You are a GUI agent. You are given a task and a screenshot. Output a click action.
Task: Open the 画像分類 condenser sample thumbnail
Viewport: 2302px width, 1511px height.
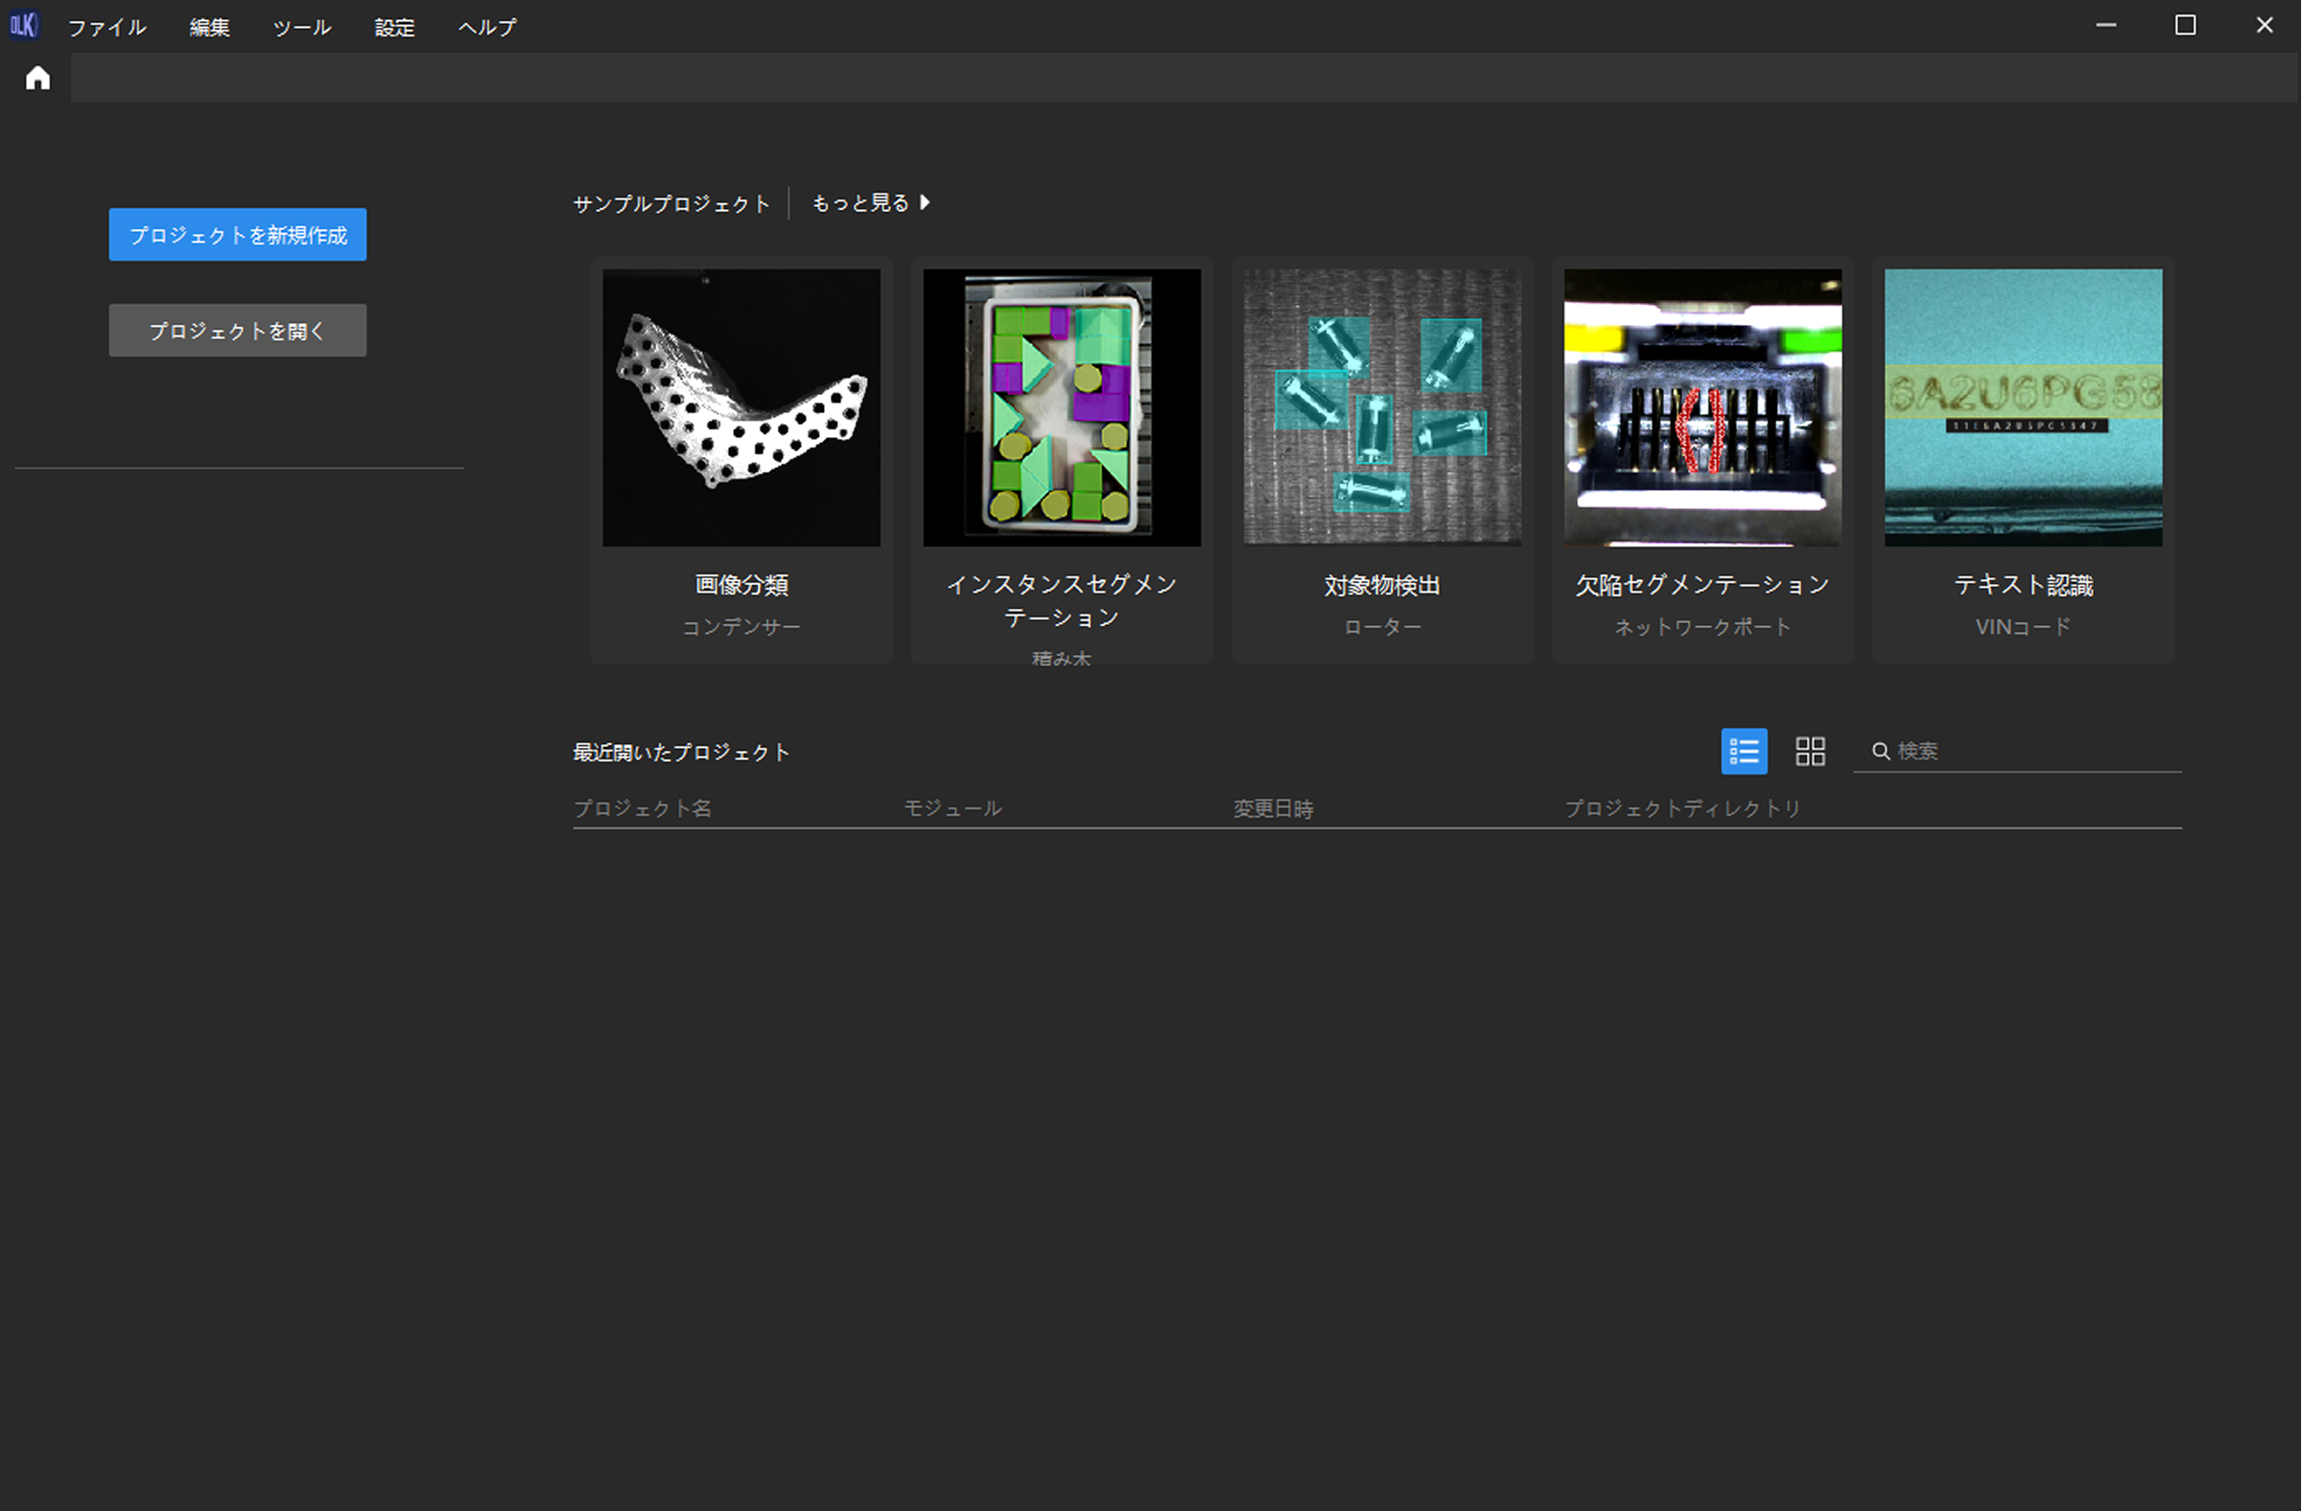(740, 407)
